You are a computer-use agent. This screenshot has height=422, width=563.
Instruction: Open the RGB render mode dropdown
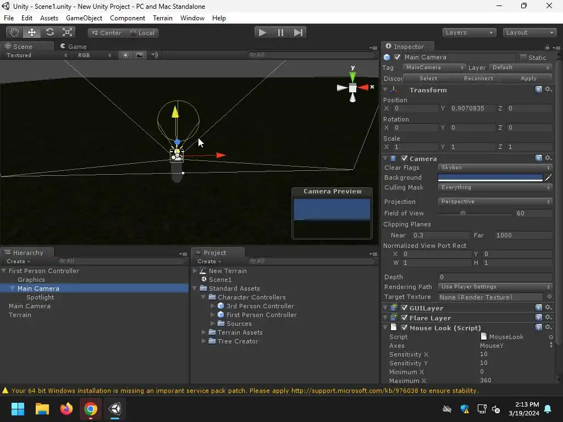94,55
